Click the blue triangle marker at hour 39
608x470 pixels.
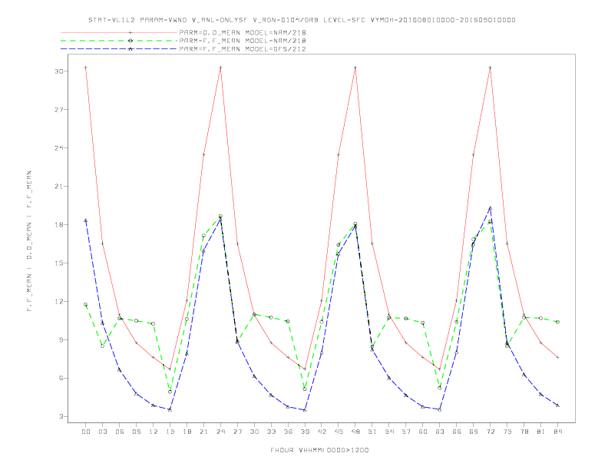point(306,410)
